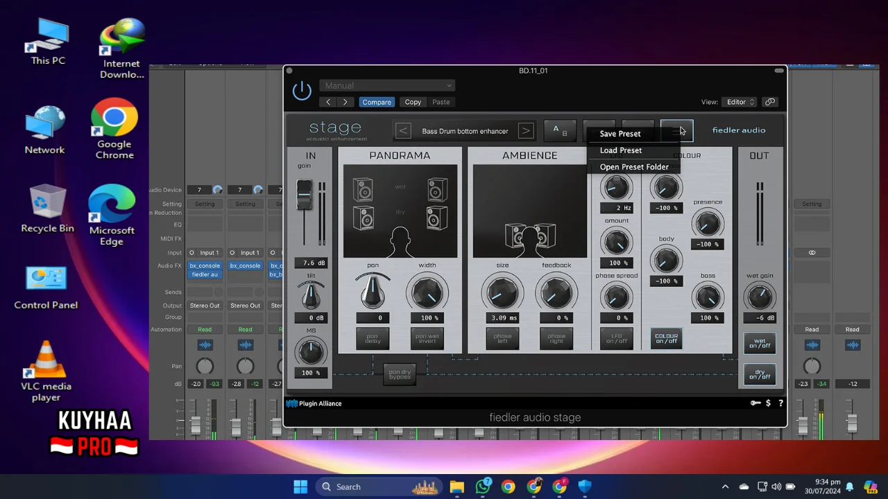This screenshot has width=888, height=499.
Task: Open WhatsApp from the taskbar
Action: click(483, 487)
